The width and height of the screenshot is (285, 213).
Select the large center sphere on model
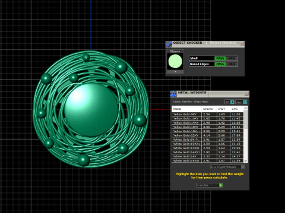(x=91, y=110)
